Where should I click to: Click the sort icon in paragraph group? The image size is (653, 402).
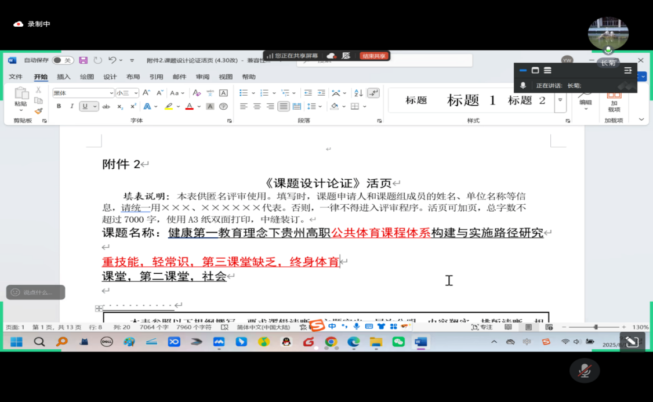tap(358, 93)
